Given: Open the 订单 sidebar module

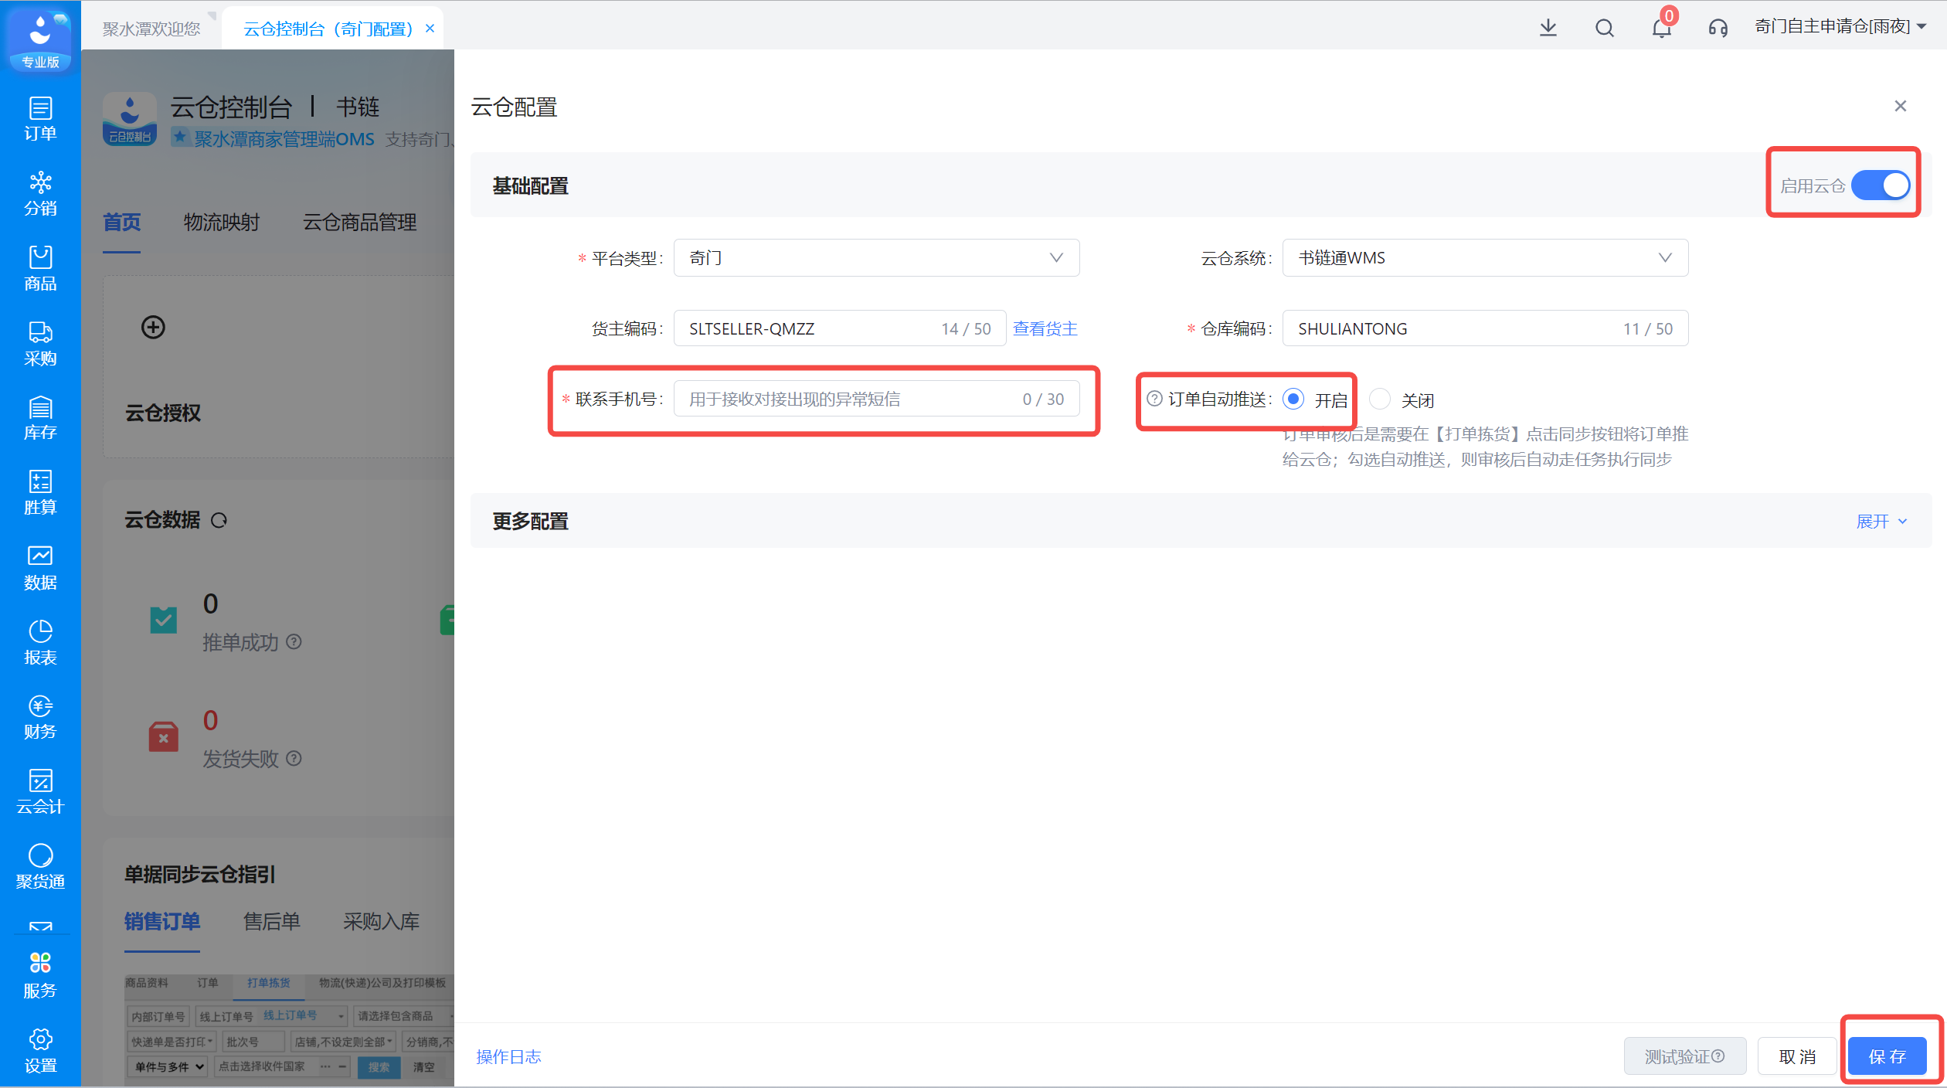Looking at the screenshot, I should 40,119.
